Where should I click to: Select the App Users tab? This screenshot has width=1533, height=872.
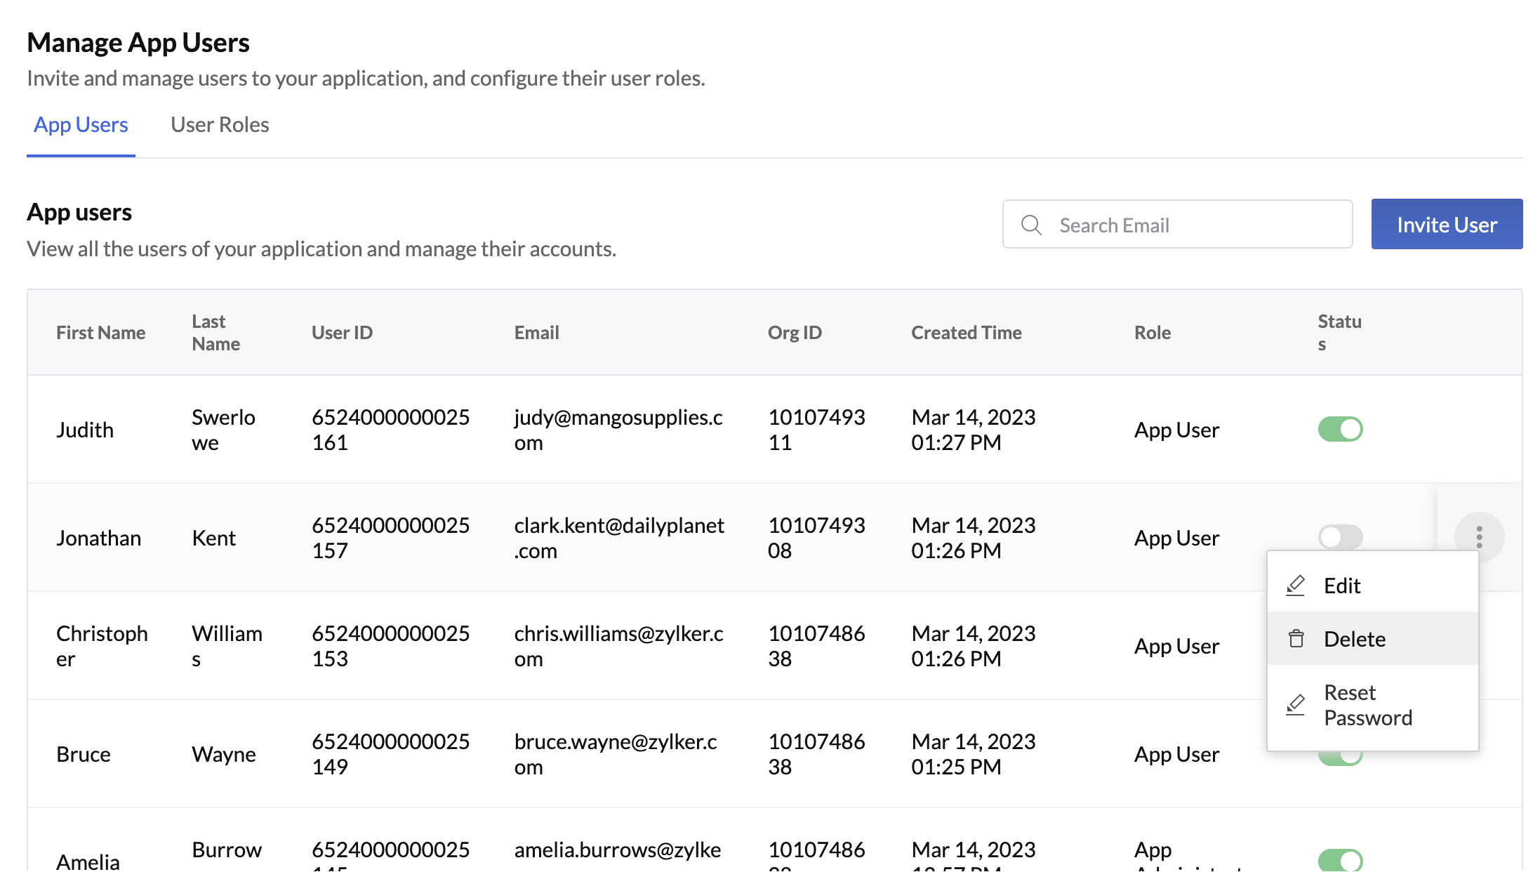coord(80,124)
